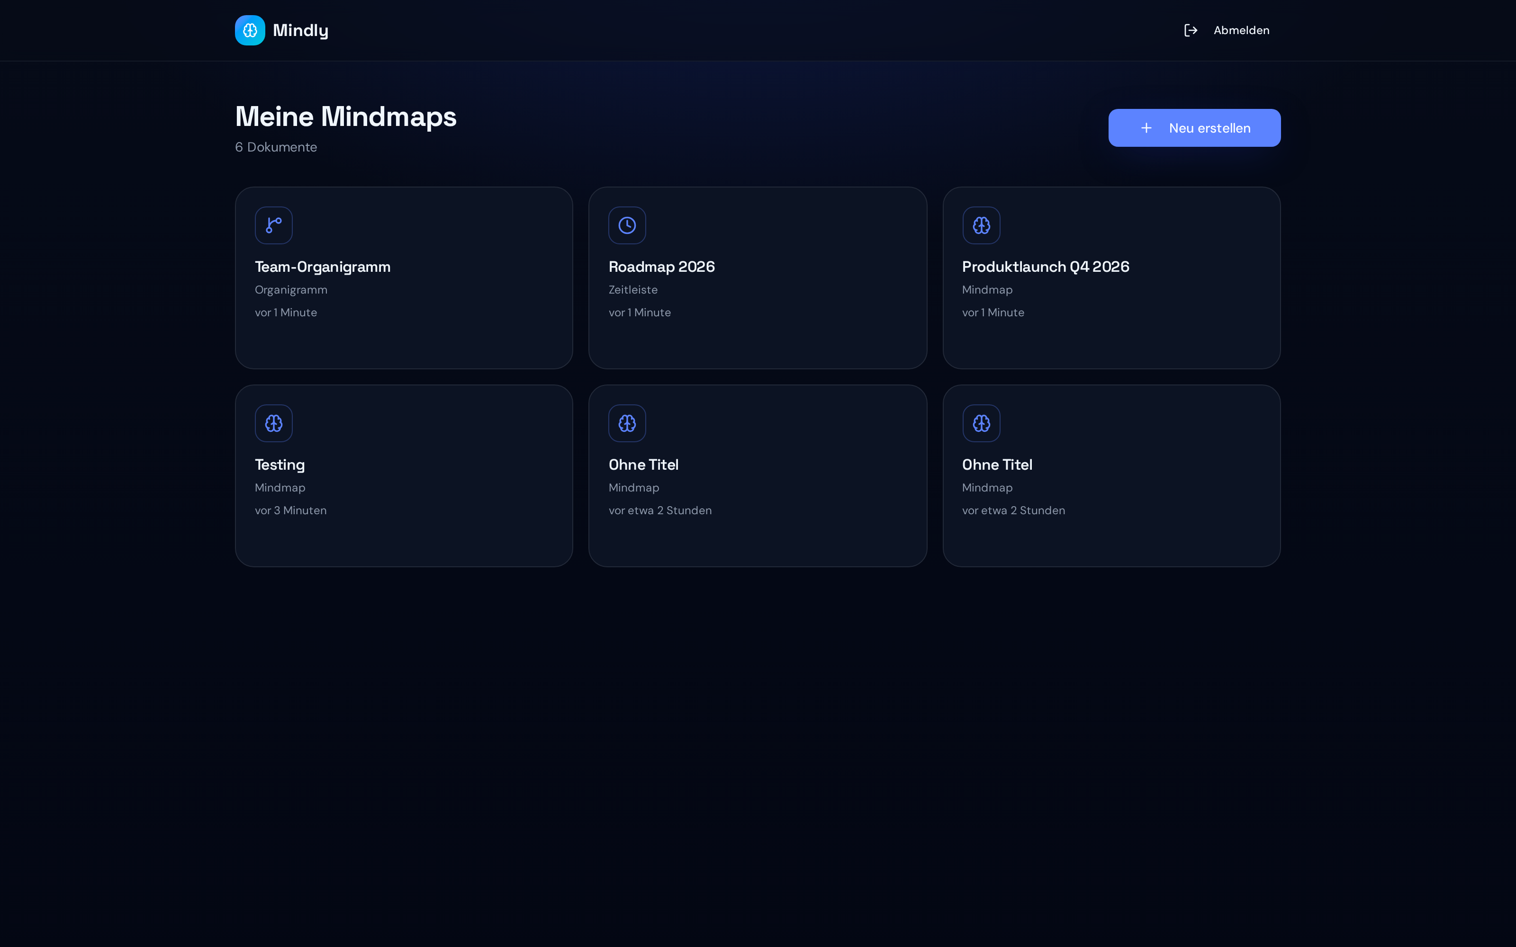Click the plus icon in Neu erstellen
Image resolution: width=1516 pixels, height=947 pixels.
pos(1146,128)
